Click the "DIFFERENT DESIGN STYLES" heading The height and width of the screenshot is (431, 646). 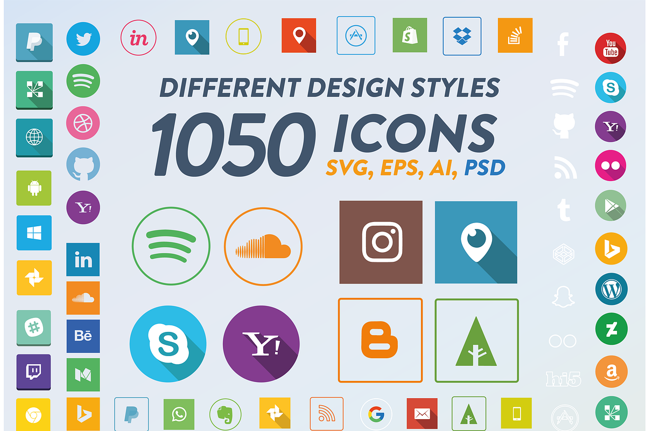[x=330, y=88]
